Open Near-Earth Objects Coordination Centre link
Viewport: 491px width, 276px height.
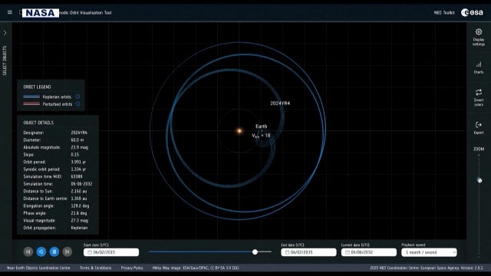tap(38, 268)
